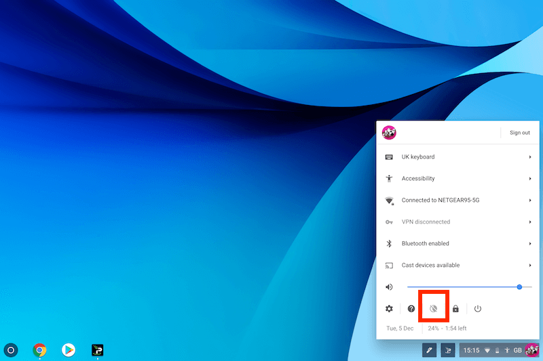543x361 pixels.
Task: Open the Accessibility menu row
Action: pos(457,179)
